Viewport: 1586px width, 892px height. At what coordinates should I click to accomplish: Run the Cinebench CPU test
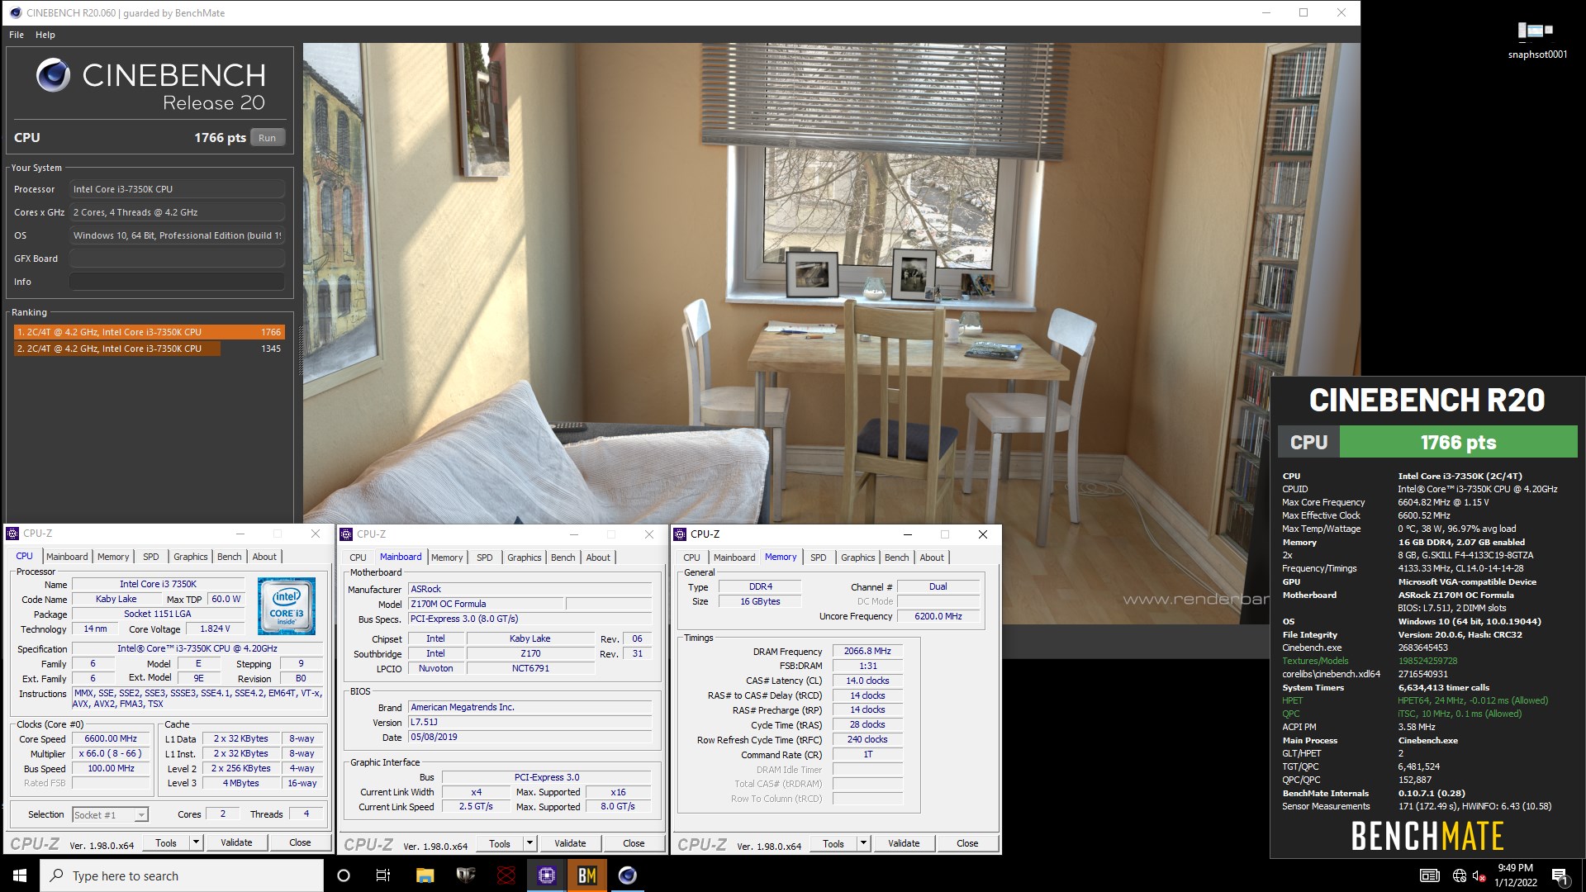pyautogui.click(x=267, y=138)
